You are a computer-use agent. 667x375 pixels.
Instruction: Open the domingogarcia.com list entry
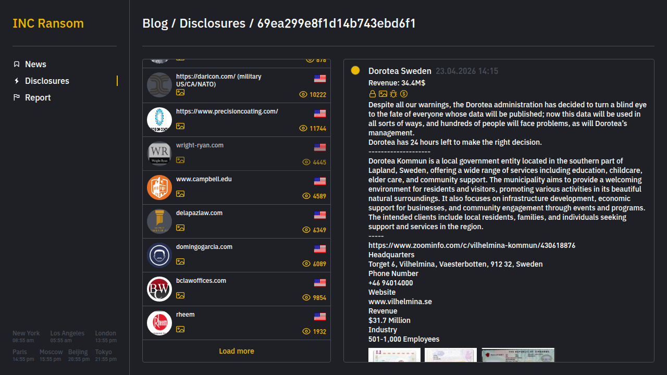point(204,247)
